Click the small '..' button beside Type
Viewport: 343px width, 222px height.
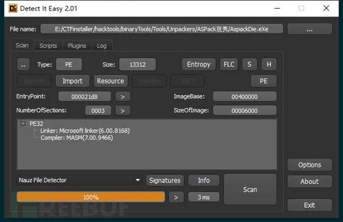(23, 65)
